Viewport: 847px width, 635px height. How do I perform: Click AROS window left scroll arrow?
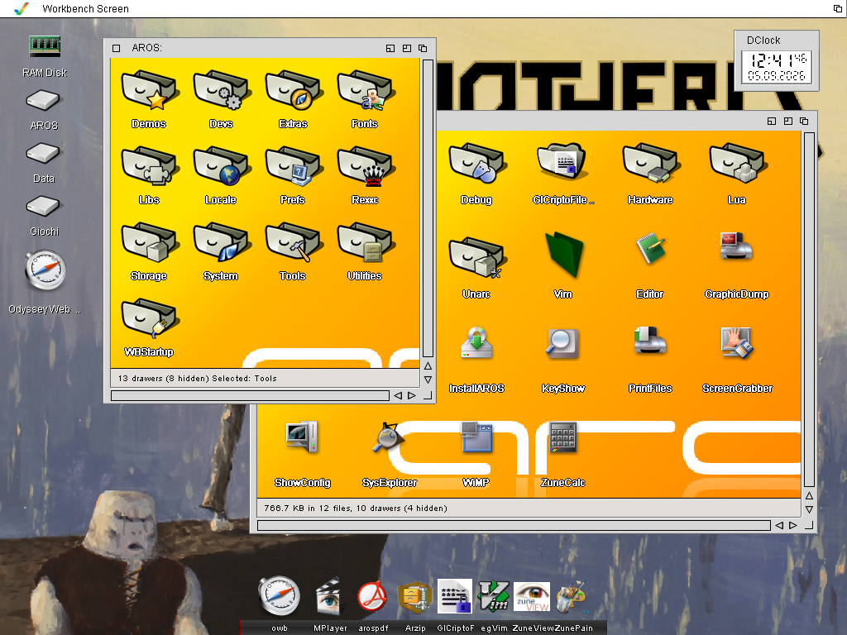pyautogui.click(x=398, y=396)
